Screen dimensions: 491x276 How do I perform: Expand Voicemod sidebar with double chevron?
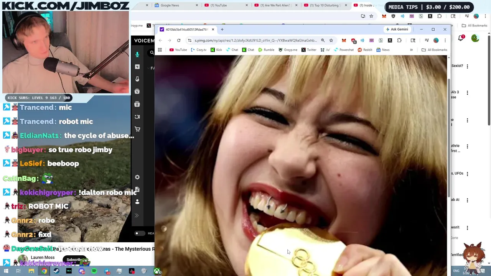click(x=137, y=215)
